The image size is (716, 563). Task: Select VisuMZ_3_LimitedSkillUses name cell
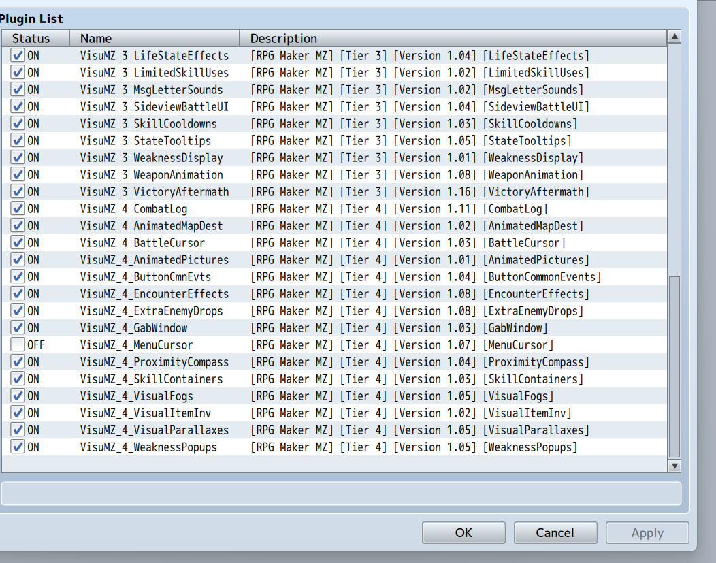click(x=154, y=73)
